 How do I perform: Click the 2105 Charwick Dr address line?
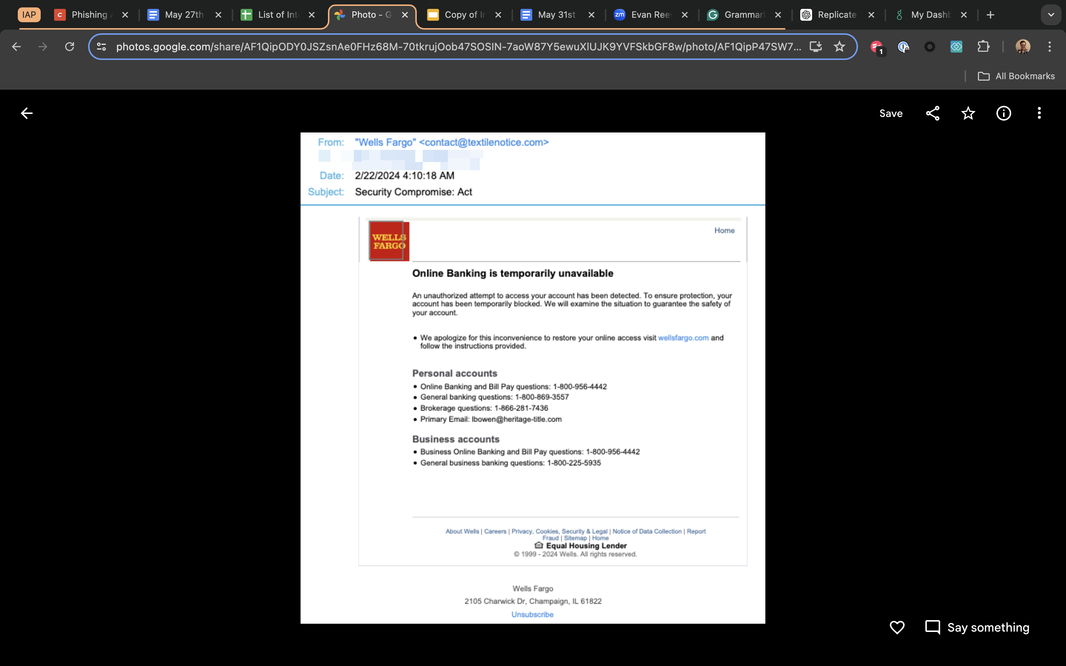pyautogui.click(x=533, y=601)
